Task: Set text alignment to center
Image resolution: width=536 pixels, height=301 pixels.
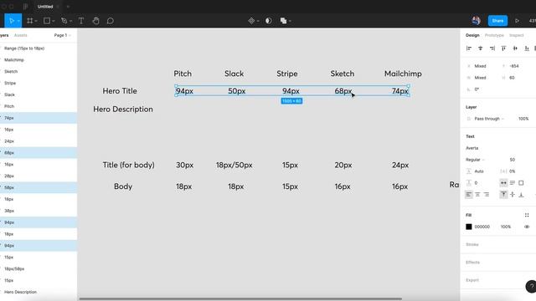Action: coord(477,195)
